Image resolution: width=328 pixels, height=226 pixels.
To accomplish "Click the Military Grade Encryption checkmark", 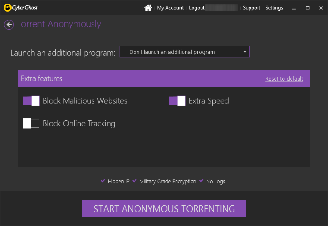I will (x=135, y=181).
